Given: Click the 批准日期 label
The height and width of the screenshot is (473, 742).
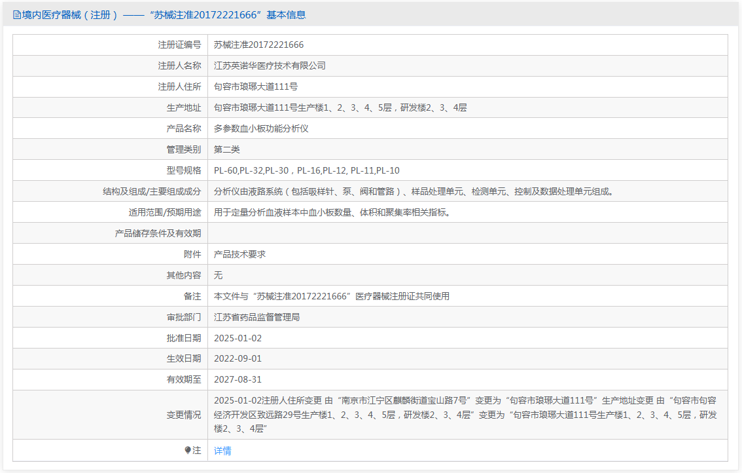Looking at the screenshot, I should click(184, 338).
